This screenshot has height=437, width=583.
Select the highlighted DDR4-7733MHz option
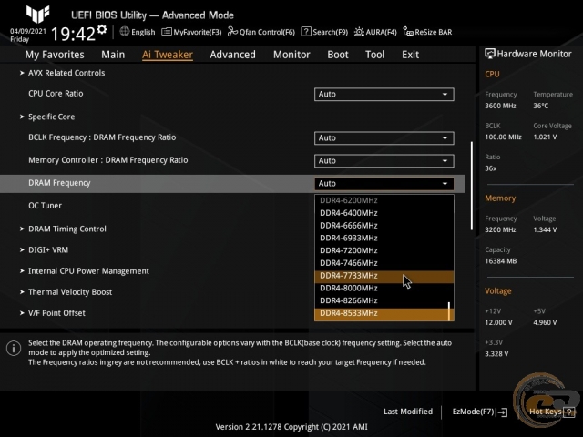[x=384, y=276]
